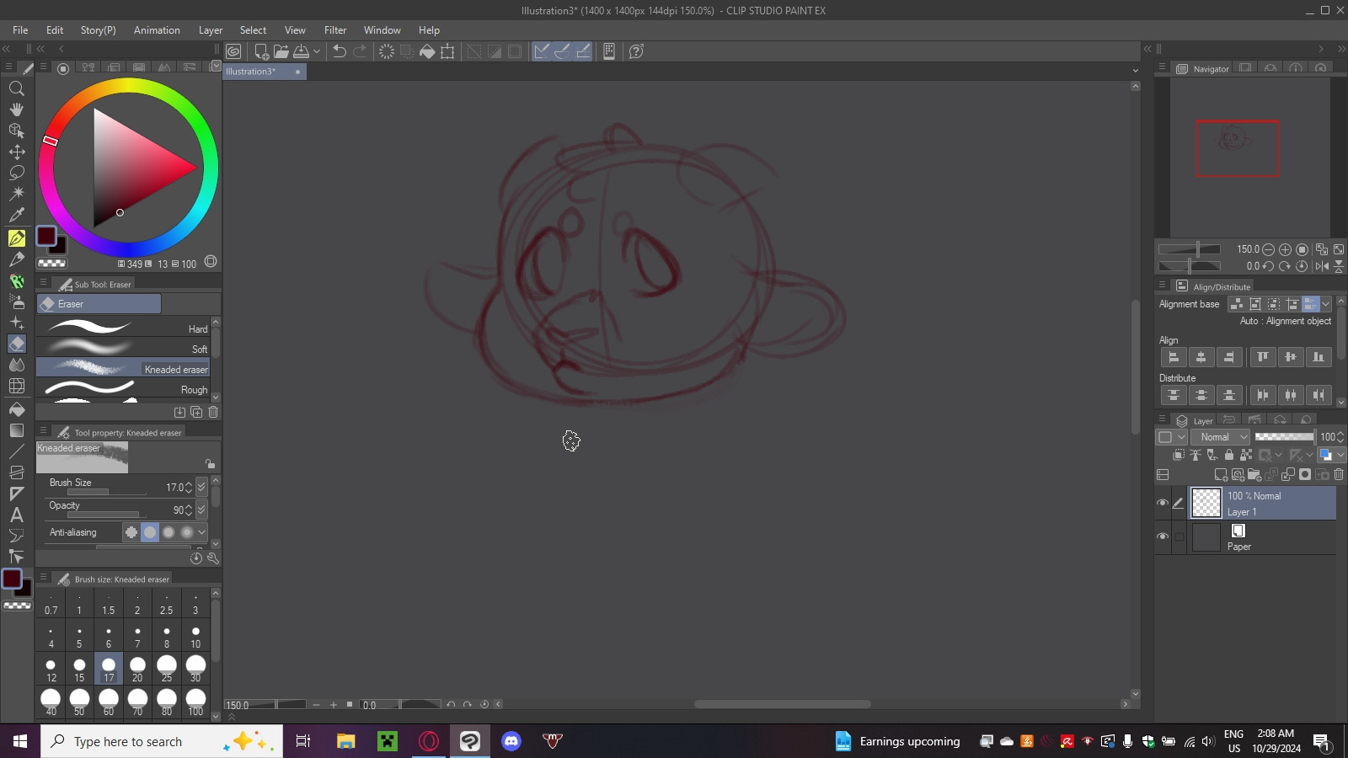
Task: Toggle Clip to layer below icon
Action: 1179,455
